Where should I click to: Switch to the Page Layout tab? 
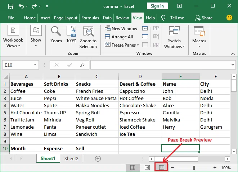(x=66, y=18)
